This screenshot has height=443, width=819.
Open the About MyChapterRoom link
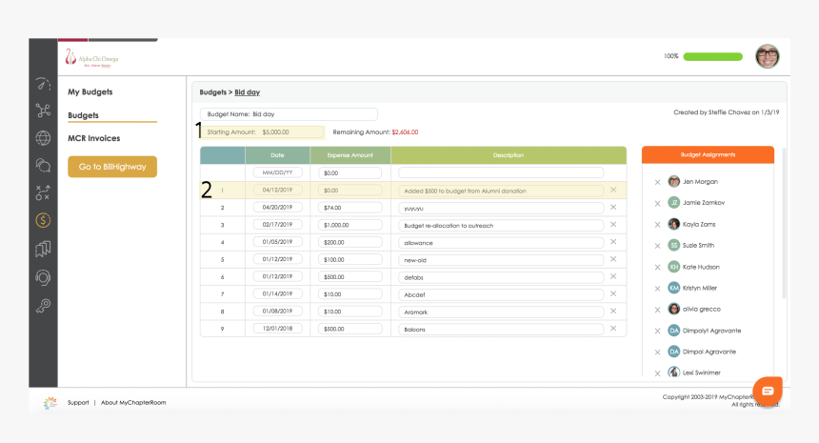133,403
